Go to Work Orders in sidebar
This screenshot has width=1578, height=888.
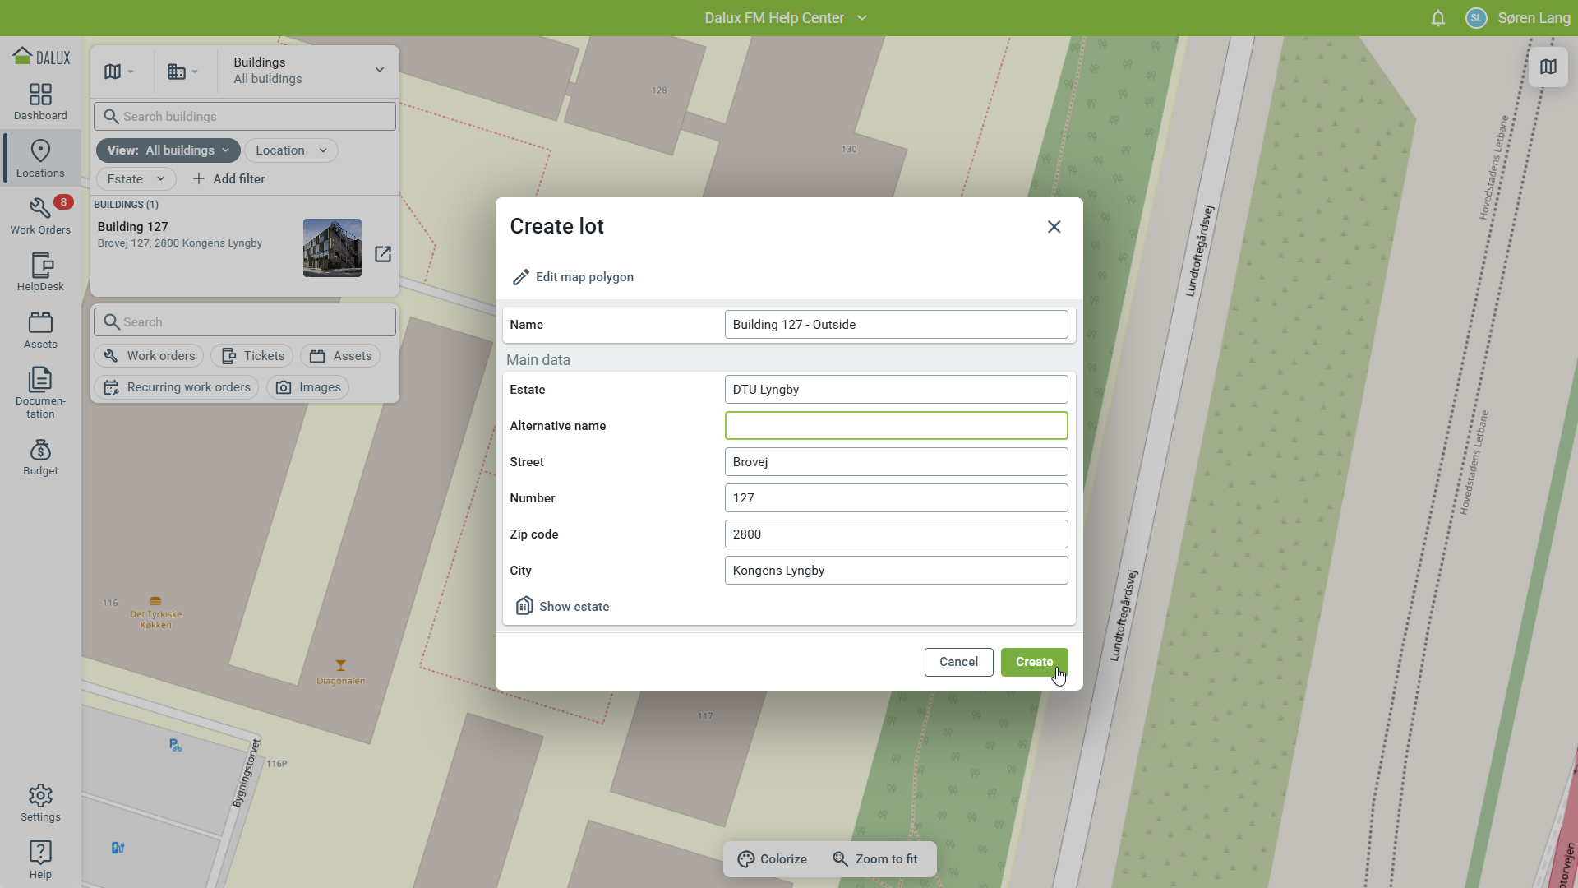coord(40,215)
